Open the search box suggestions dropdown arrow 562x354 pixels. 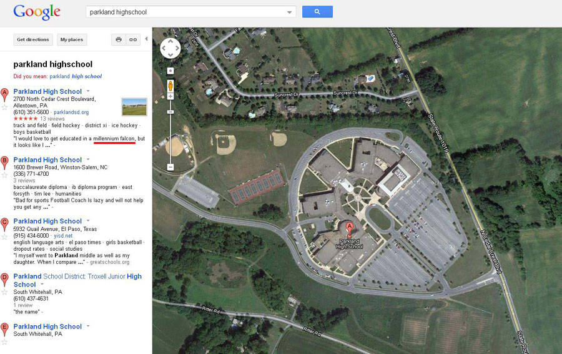pos(289,13)
